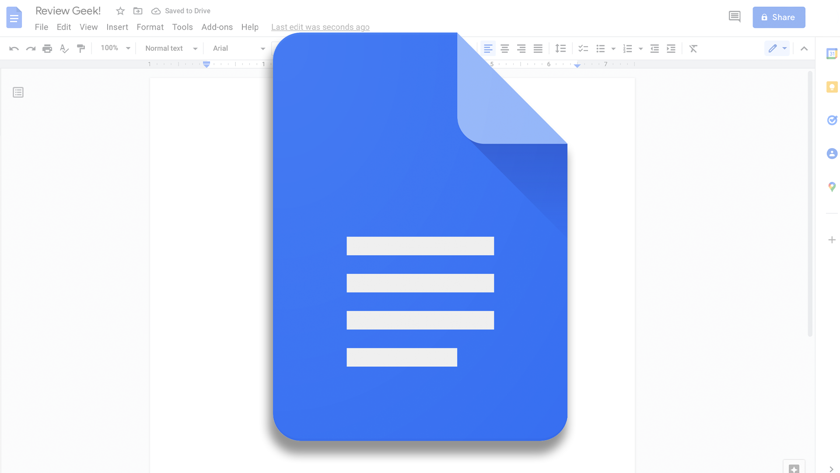Clear formatting from text
Screen dimensions: 840x473
pyautogui.click(x=693, y=48)
